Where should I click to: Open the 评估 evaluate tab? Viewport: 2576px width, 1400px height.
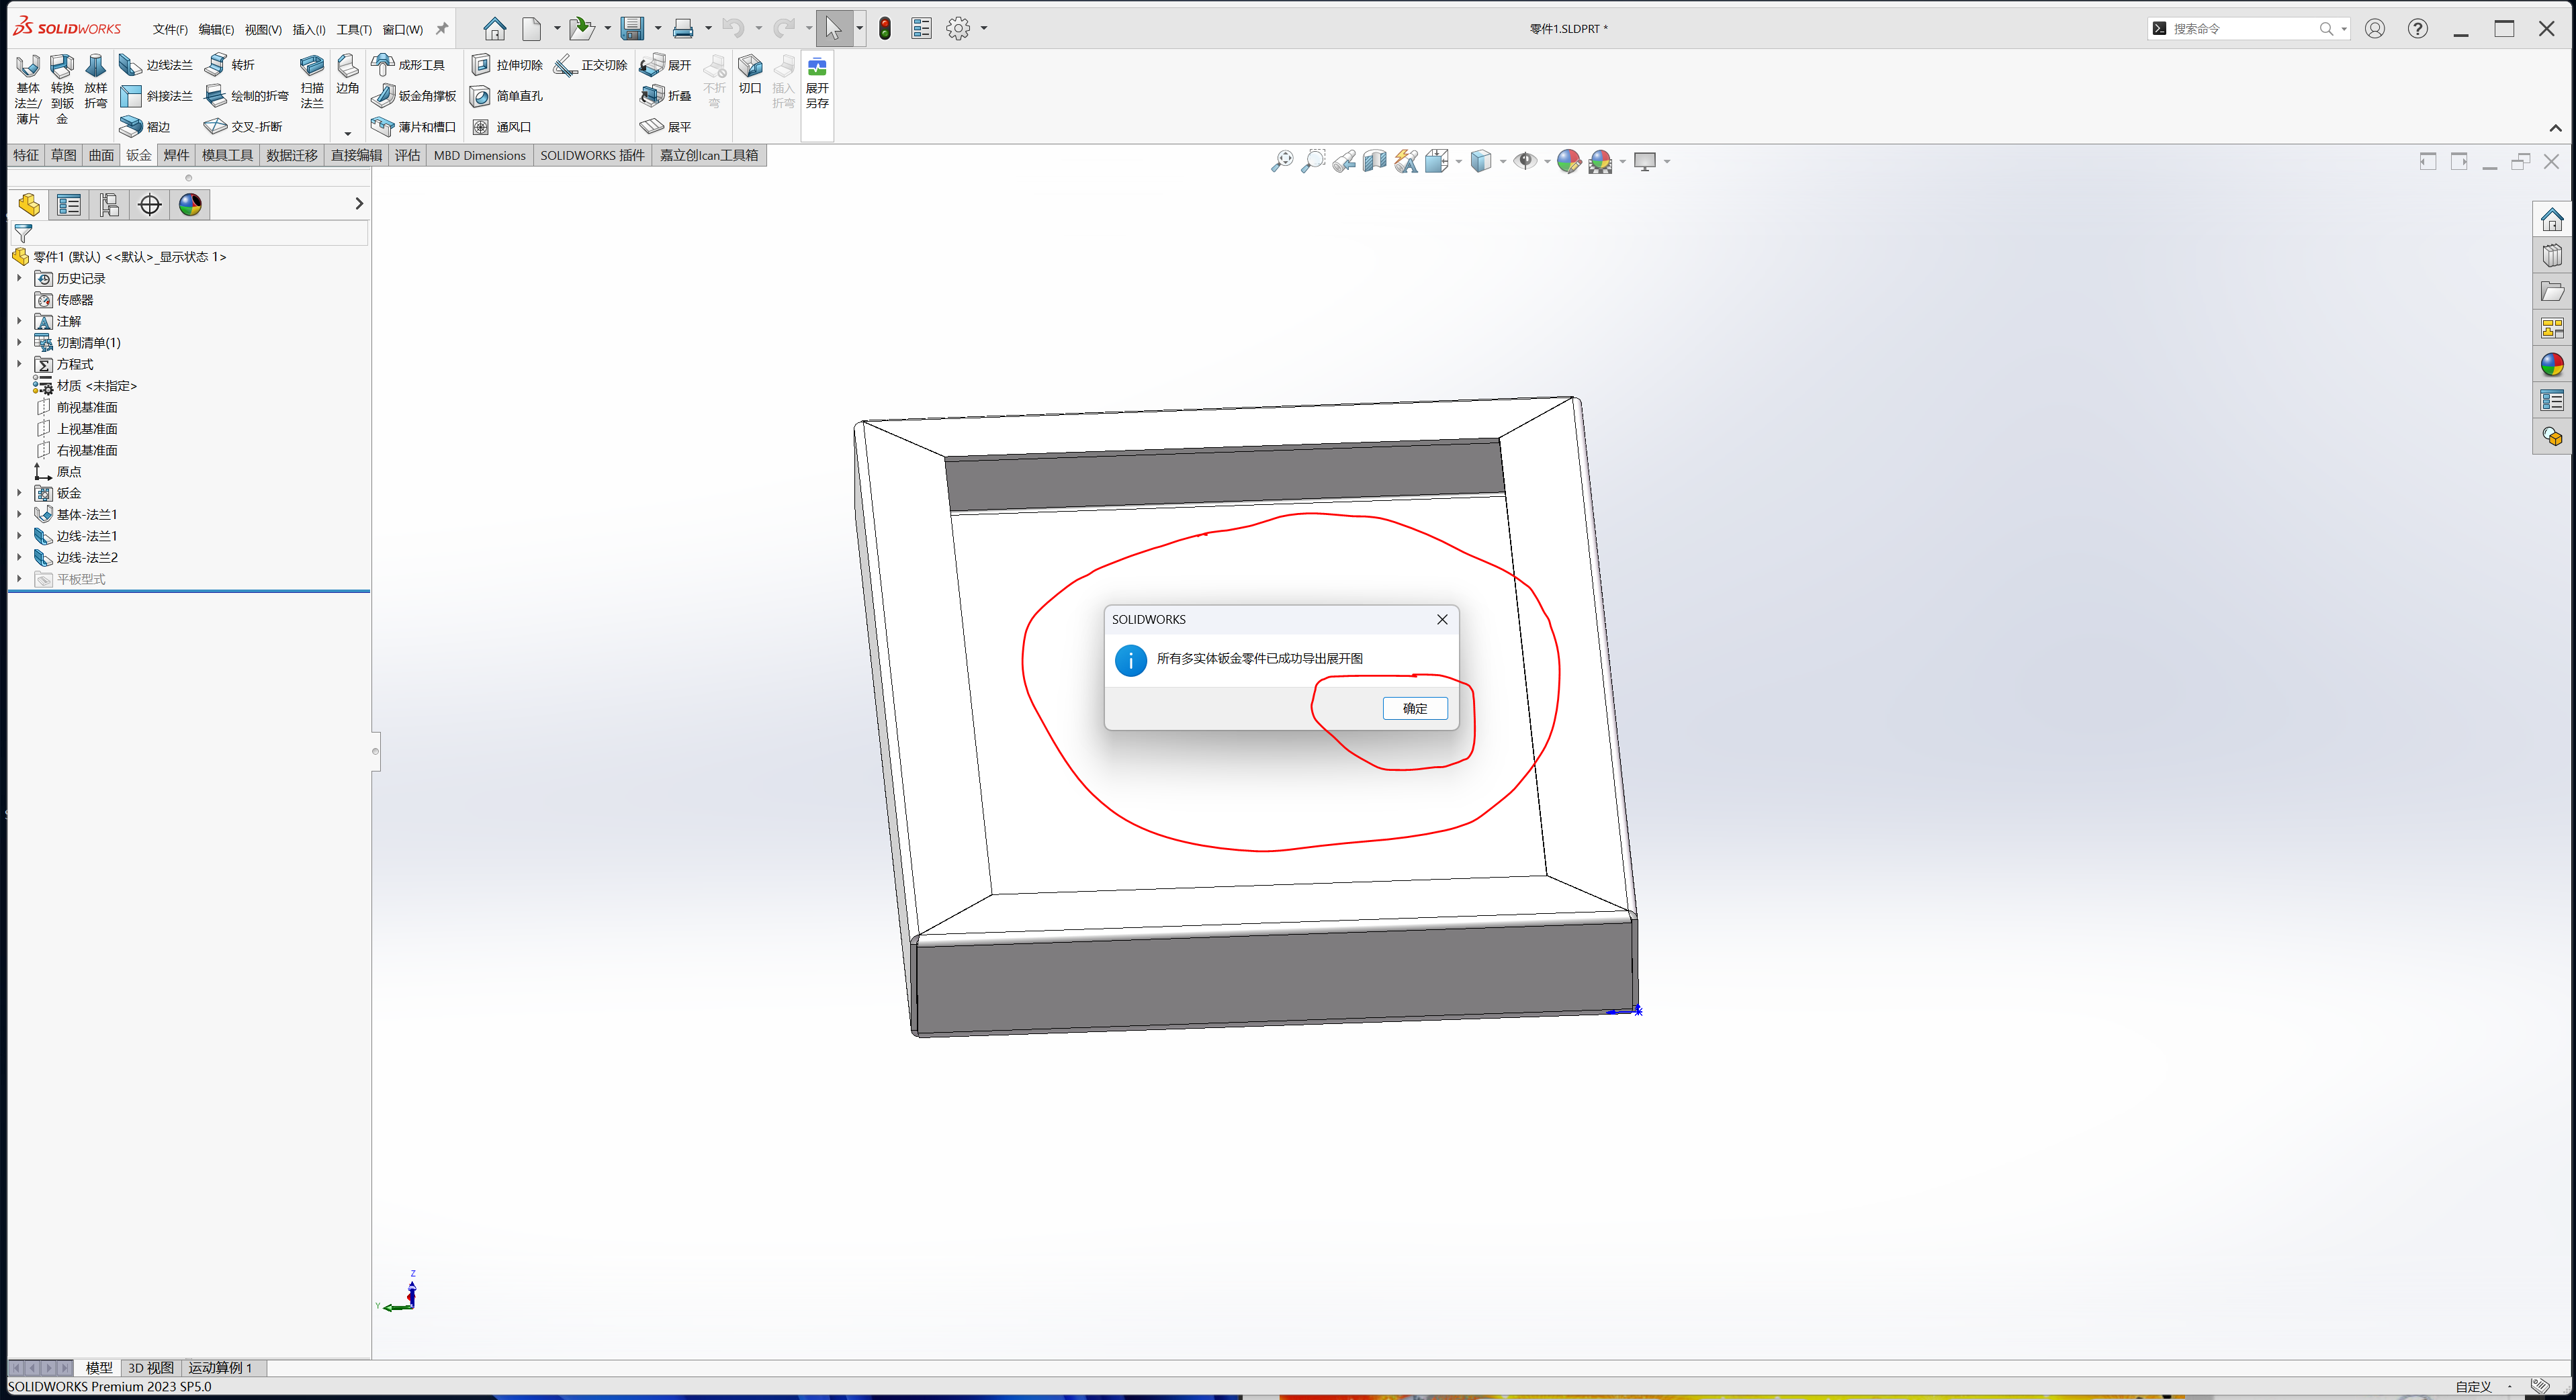(x=407, y=155)
